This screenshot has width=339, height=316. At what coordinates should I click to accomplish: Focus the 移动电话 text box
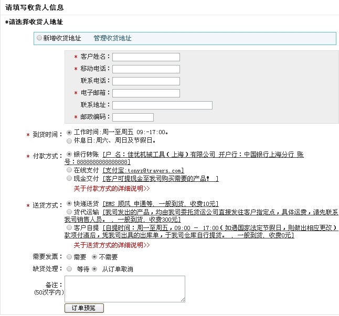[146, 69]
